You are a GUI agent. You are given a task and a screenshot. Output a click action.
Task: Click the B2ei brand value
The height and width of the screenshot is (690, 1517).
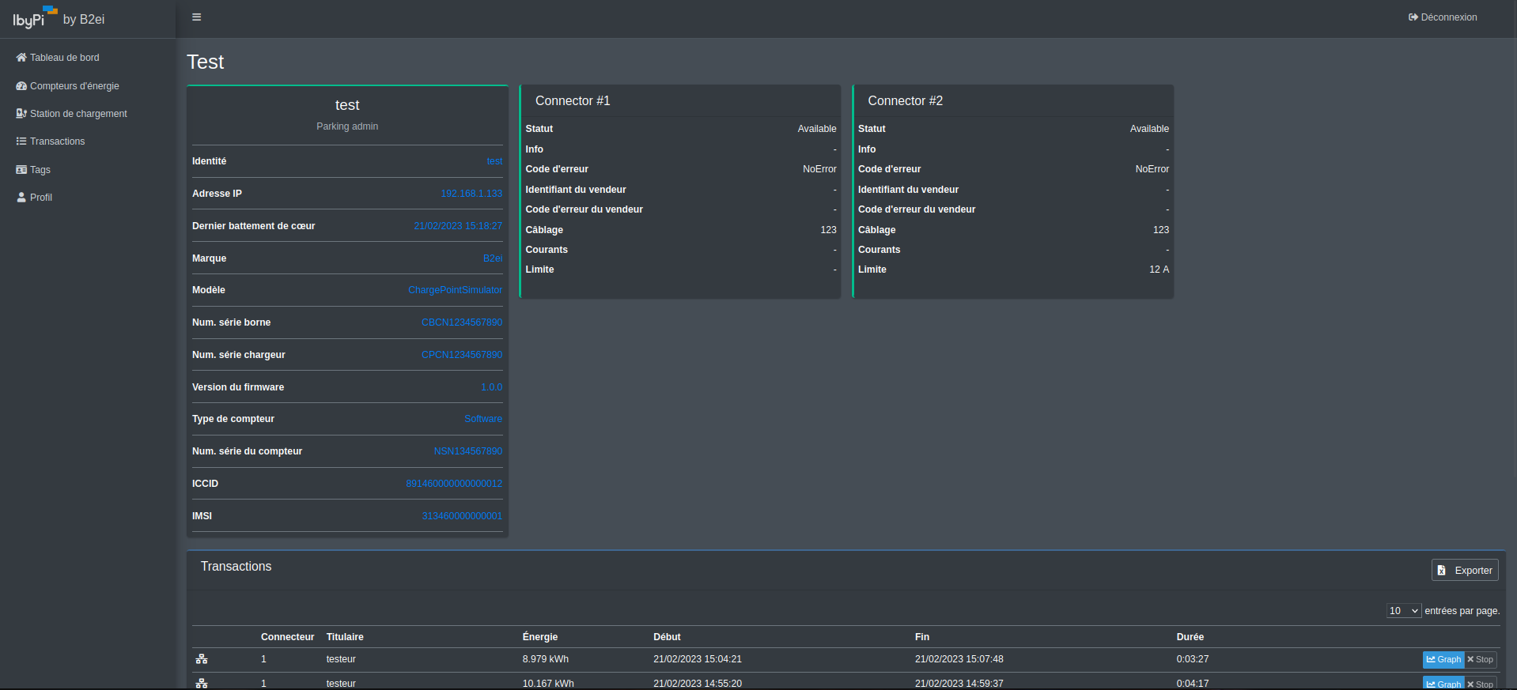pos(493,258)
